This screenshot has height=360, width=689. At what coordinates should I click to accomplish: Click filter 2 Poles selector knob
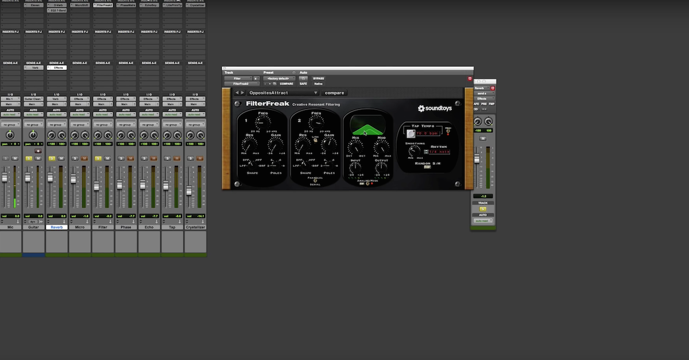pos(329,164)
